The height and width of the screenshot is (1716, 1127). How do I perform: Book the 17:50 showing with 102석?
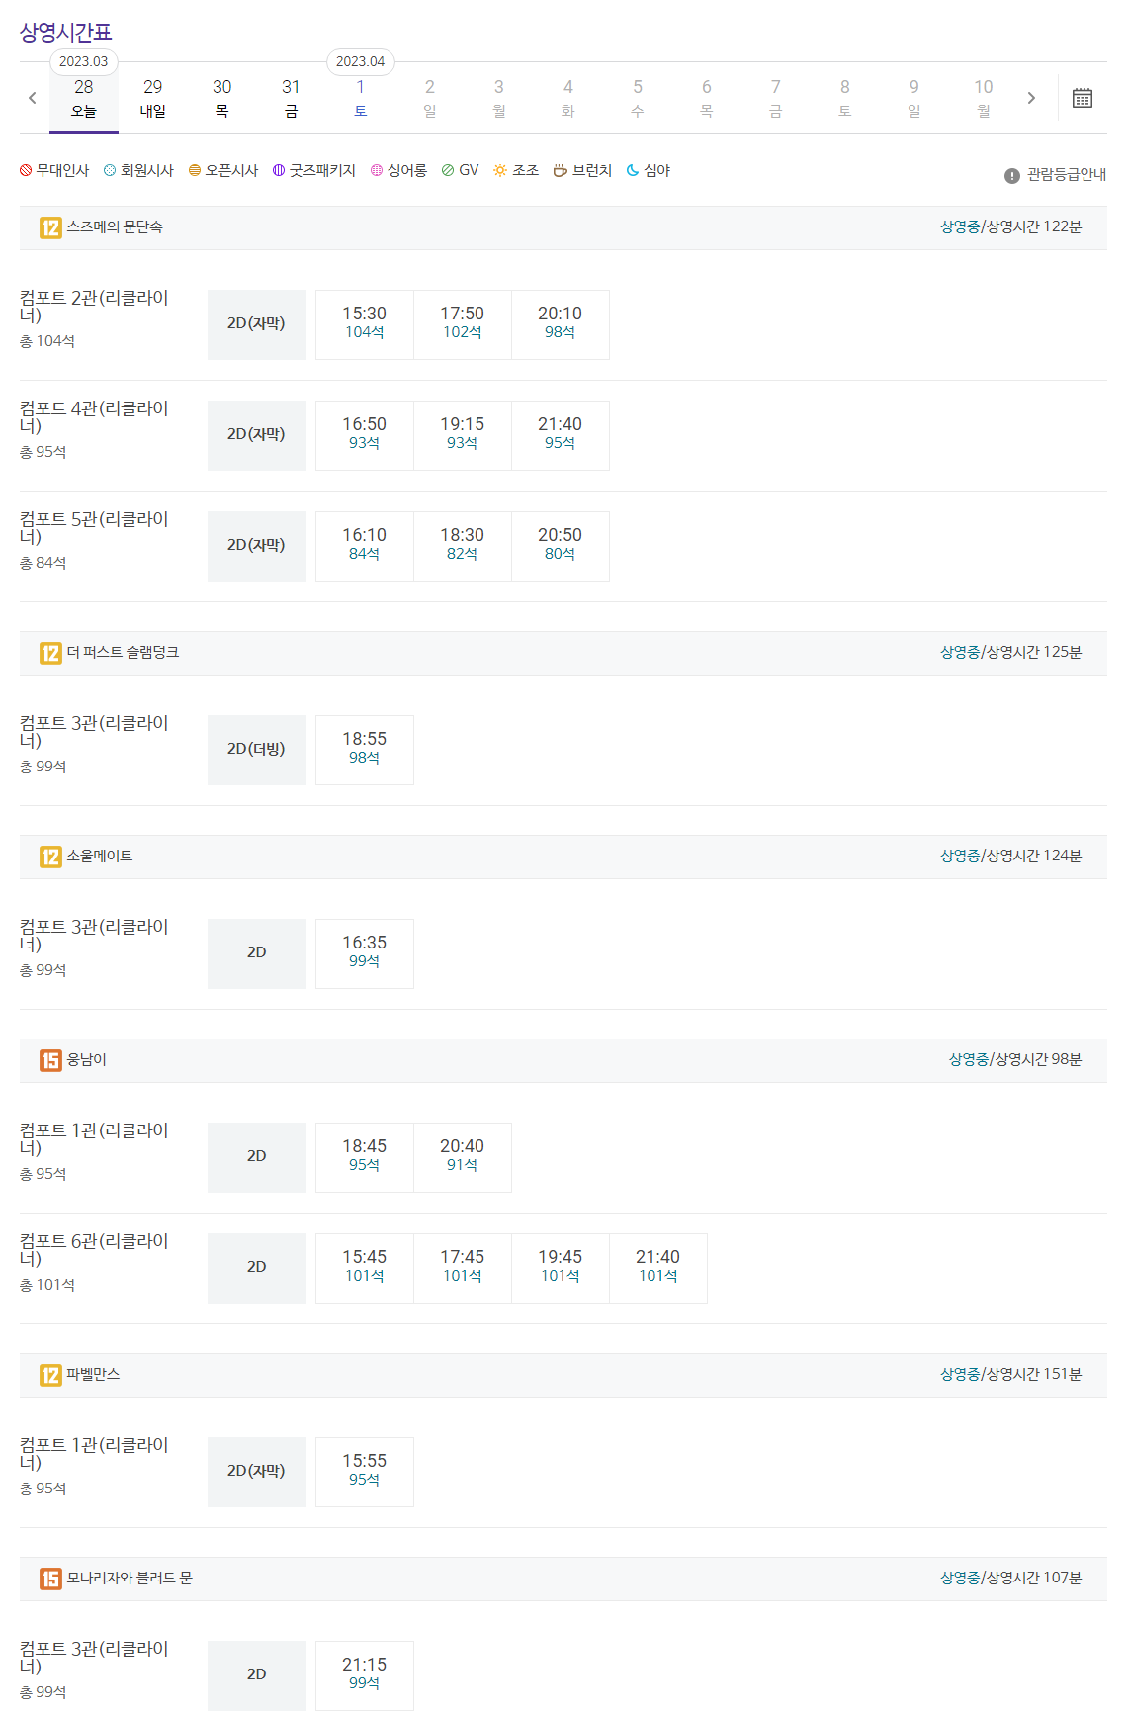[462, 324]
